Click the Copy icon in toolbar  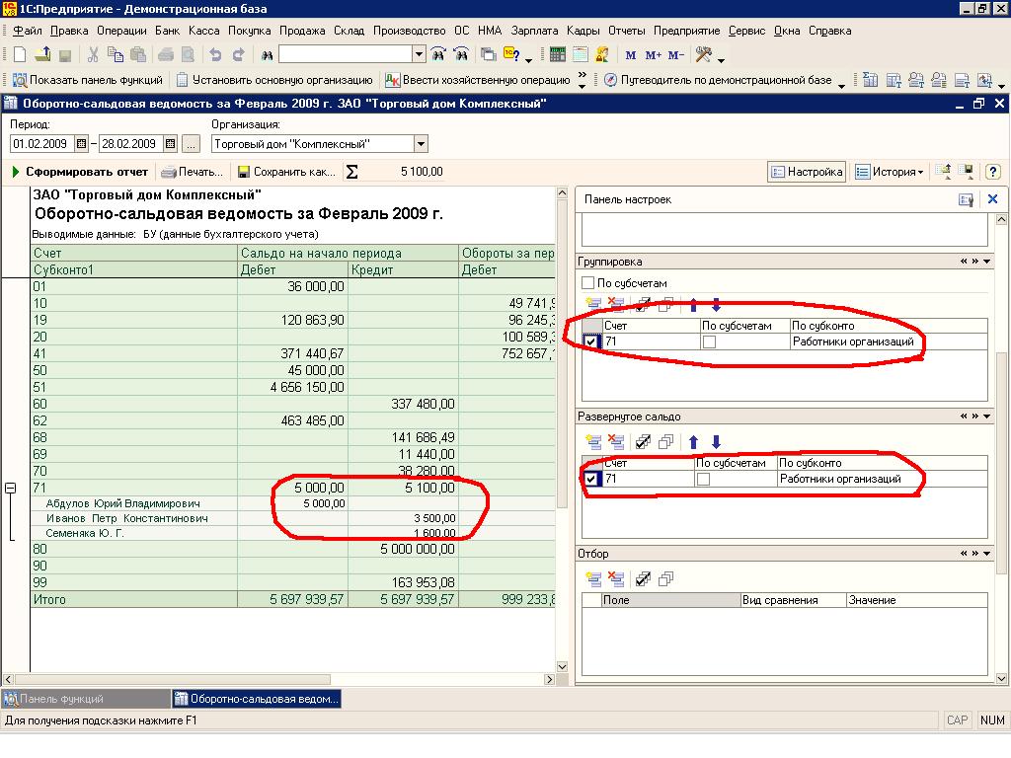[116, 55]
